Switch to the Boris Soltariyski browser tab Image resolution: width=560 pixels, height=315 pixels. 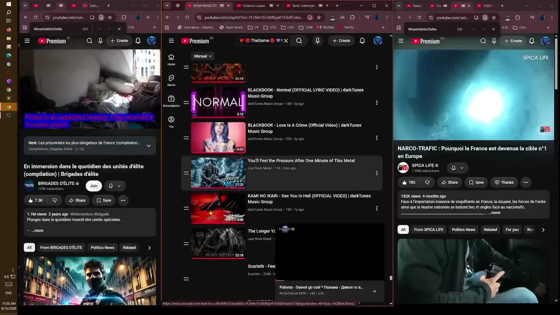point(307,6)
